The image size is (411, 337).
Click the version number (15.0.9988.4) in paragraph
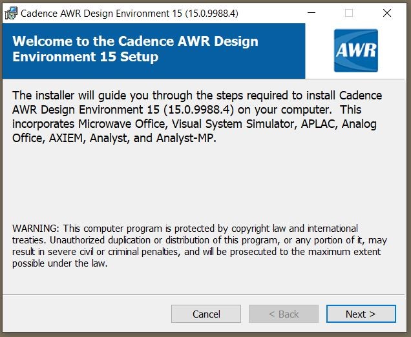198,110
